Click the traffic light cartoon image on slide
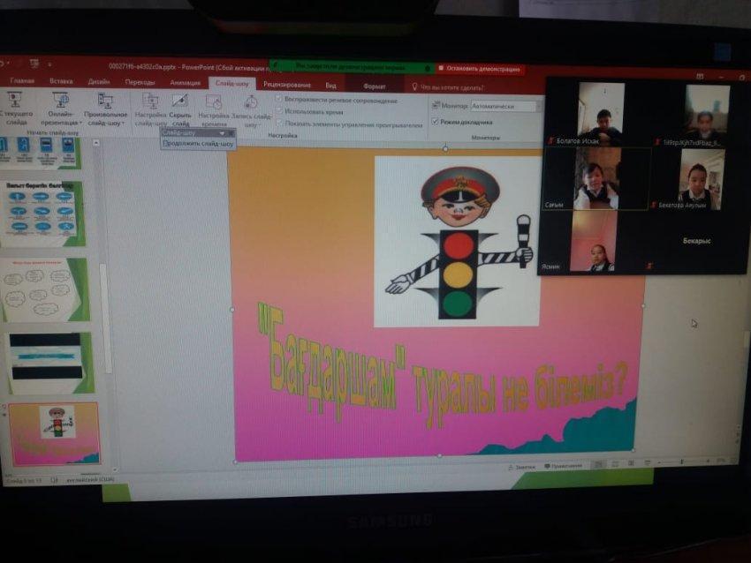The image size is (751, 563). click(457, 242)
